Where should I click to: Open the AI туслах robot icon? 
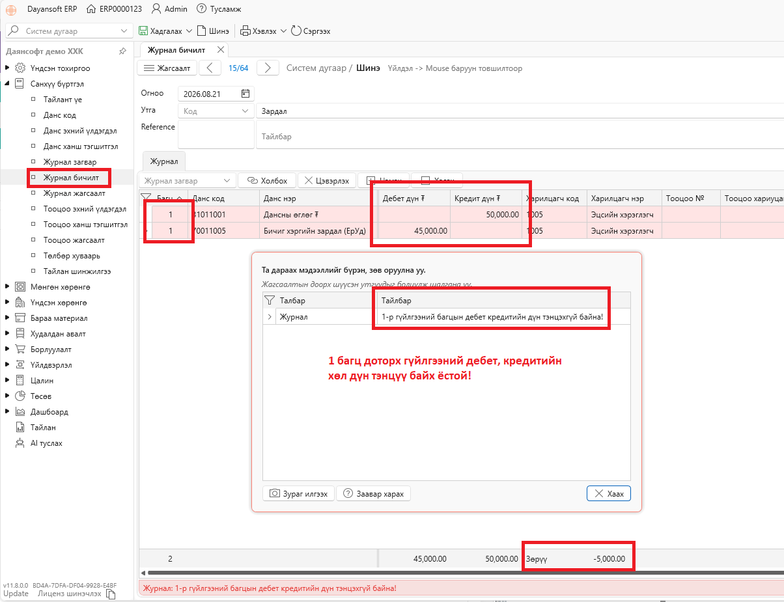click(20, 443)
